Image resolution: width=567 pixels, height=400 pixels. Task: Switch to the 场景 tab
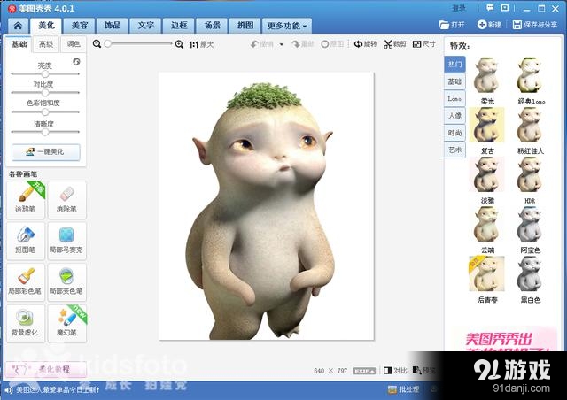(213, 26)
